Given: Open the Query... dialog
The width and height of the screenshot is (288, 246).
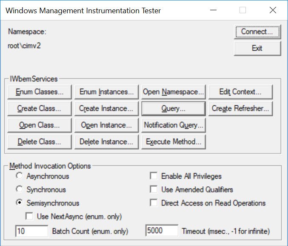Looking at the screenshot, I should (174, 108).
